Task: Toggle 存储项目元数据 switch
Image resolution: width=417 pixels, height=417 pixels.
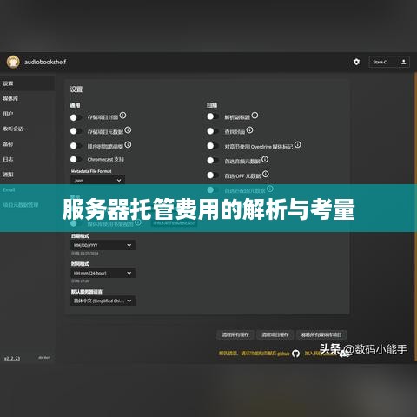Action: click(x=76, y=131)
